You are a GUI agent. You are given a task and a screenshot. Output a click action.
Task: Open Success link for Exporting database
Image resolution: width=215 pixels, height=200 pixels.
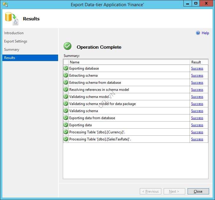click(197, 68)
